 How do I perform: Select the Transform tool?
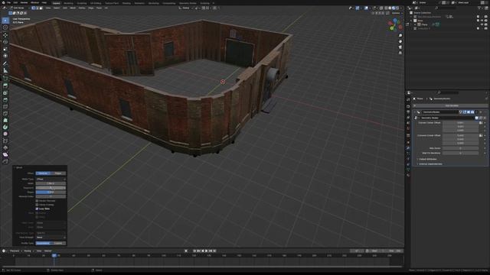[5, 56]
